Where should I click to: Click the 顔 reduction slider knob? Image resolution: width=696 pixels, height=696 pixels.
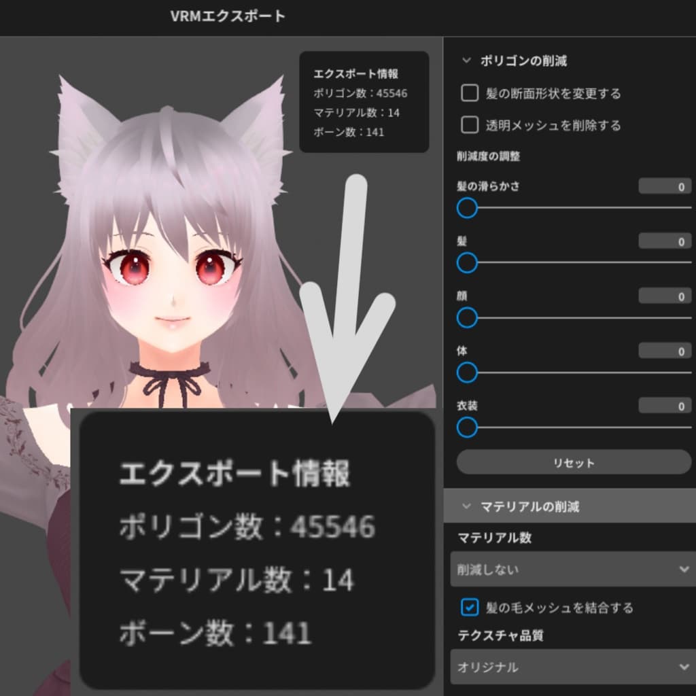point(467,317)
